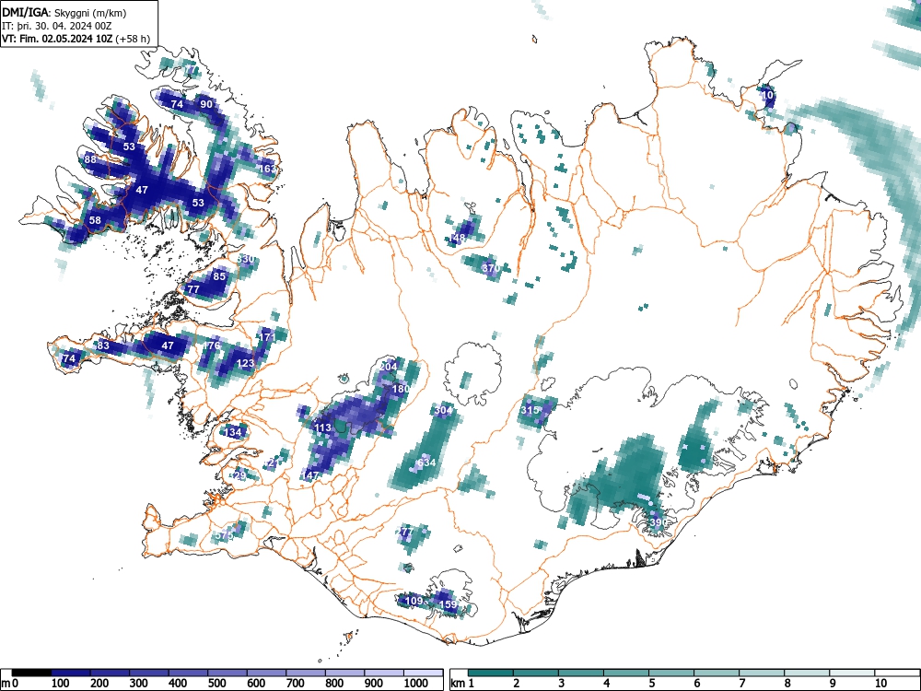Click the "304" visibility value on the map
Viewport: 921px width, 691px height.
(444, 410)
